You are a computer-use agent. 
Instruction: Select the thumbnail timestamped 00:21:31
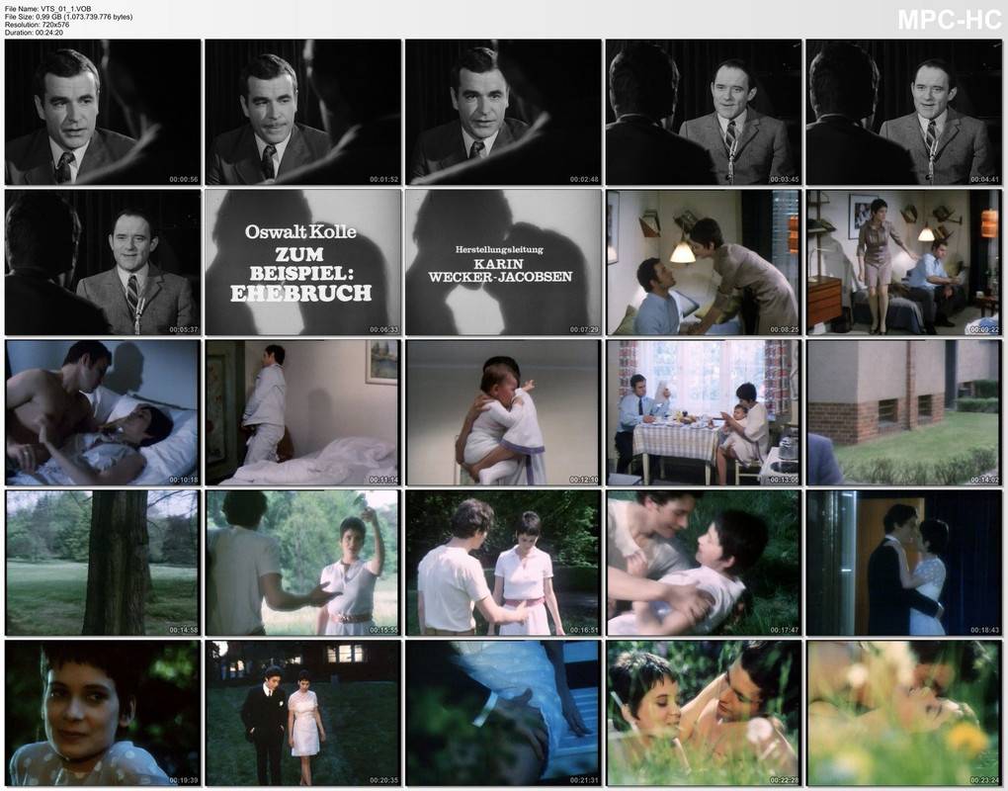(x=503, y=713)
